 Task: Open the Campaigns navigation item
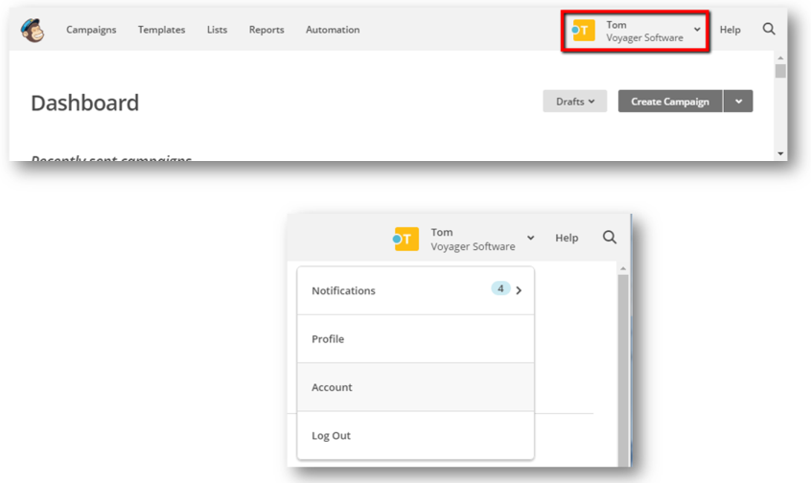tap(91, 30)
